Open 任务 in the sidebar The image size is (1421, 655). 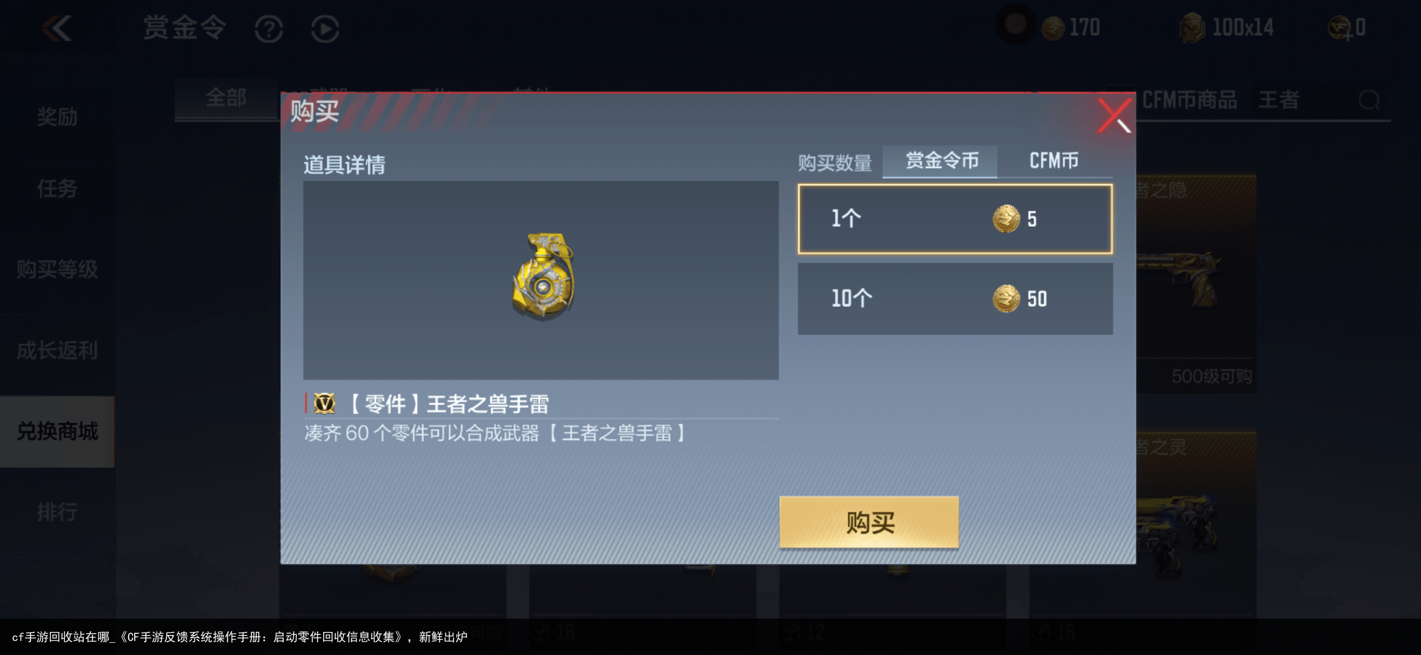(57, 189)
